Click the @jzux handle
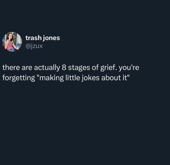170x165 pixels. coord(34,46)
